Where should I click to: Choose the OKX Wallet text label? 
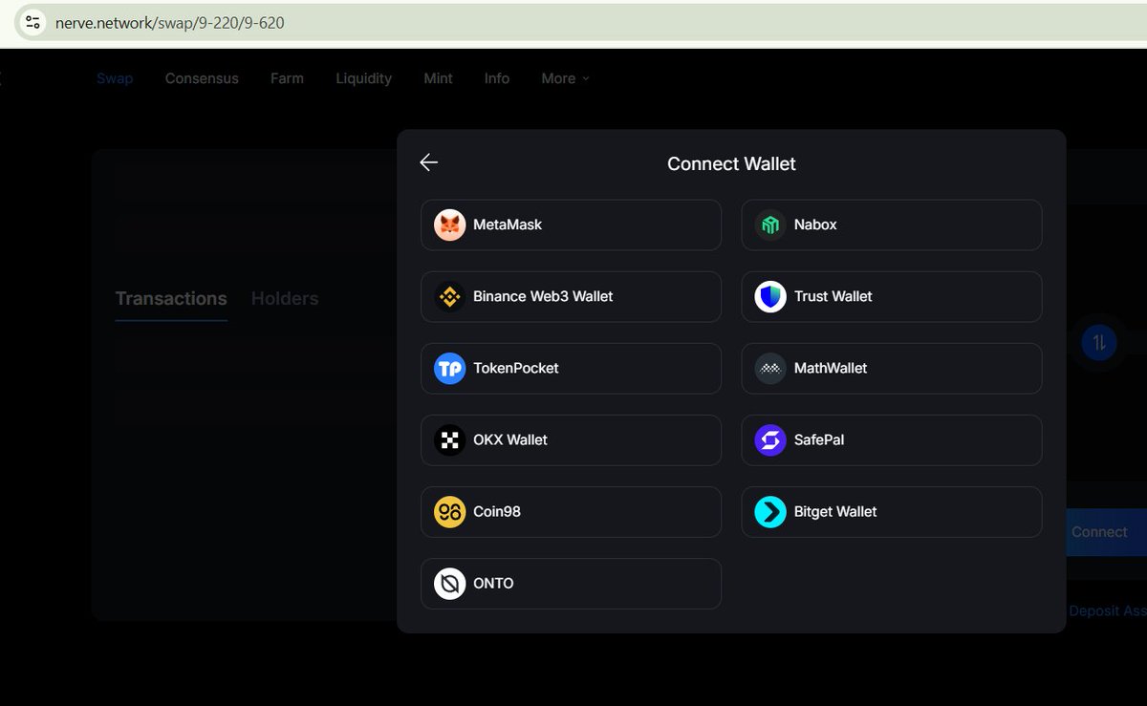pyautogui.click(x=510, y=439)
